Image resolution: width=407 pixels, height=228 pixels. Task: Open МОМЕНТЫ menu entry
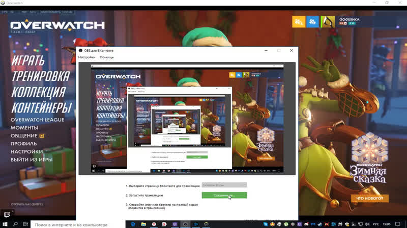click(24, 128)
